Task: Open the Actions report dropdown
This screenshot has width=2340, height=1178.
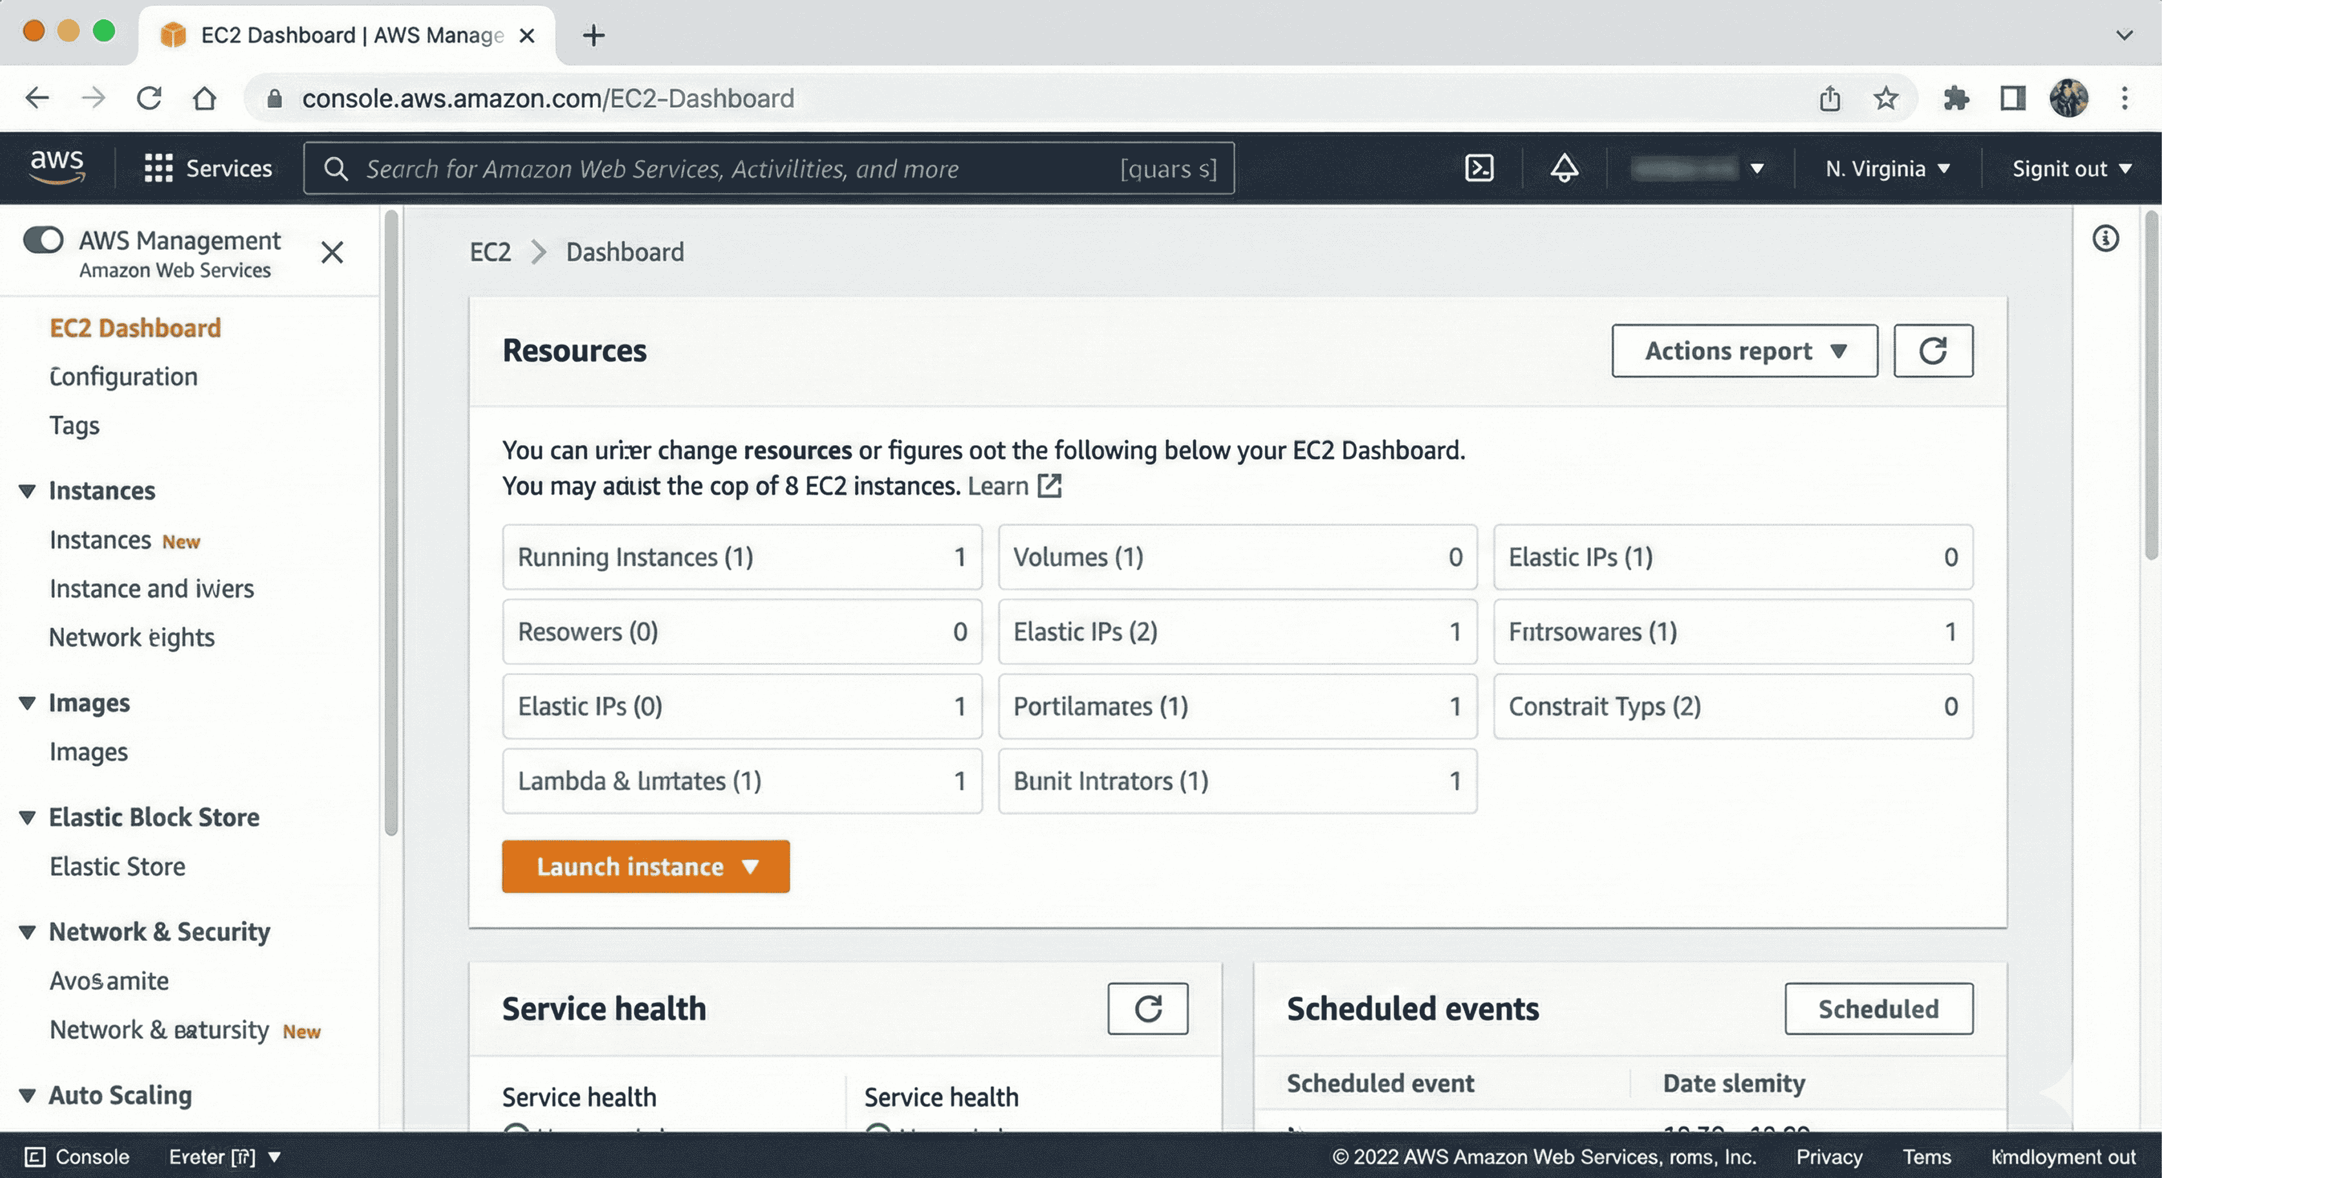Action: pyautogui.click(x=1744, y=351)
